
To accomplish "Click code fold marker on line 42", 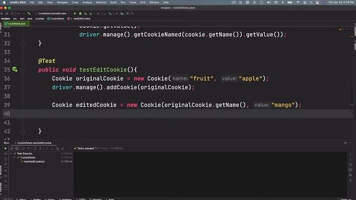I will point(22,131).
